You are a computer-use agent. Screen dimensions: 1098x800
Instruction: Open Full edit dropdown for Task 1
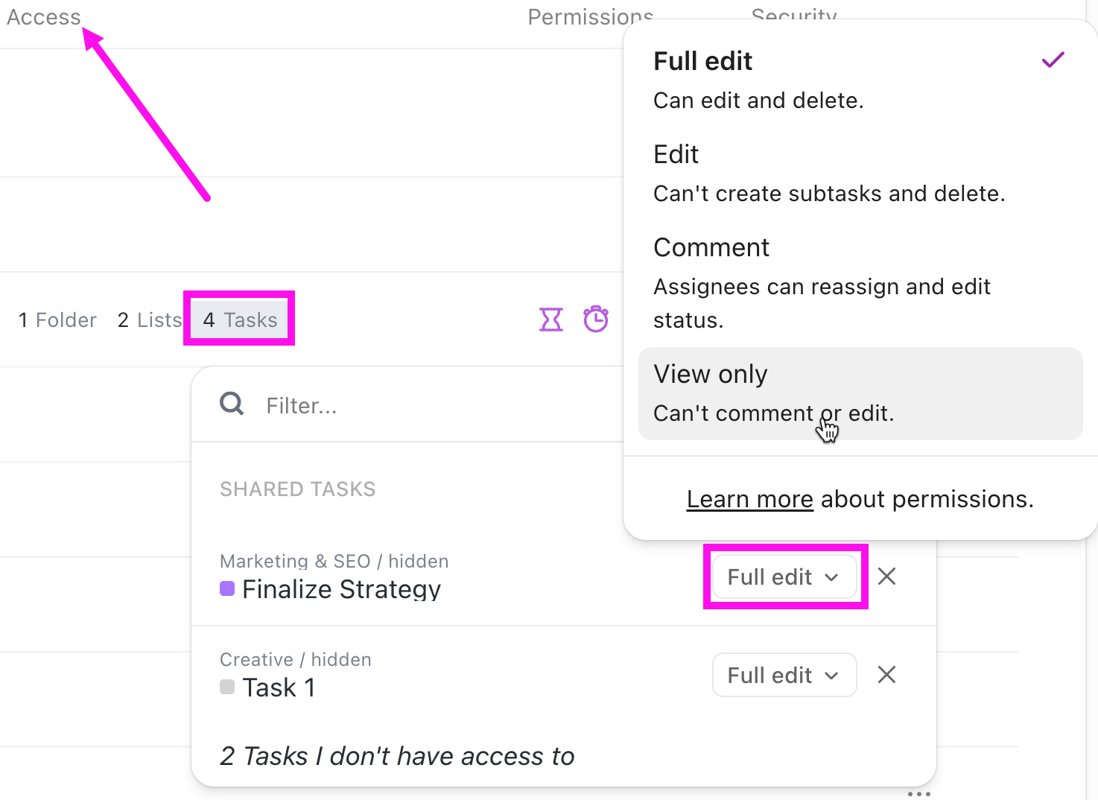784,675
